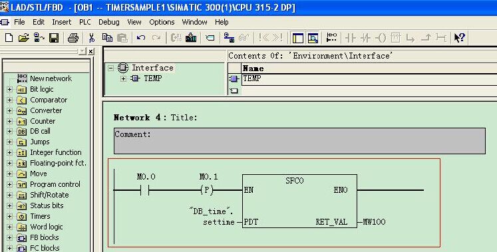Viewport: 497px width, 252px height.
Task: Open the Window menu
Action: tap(195, 22)
